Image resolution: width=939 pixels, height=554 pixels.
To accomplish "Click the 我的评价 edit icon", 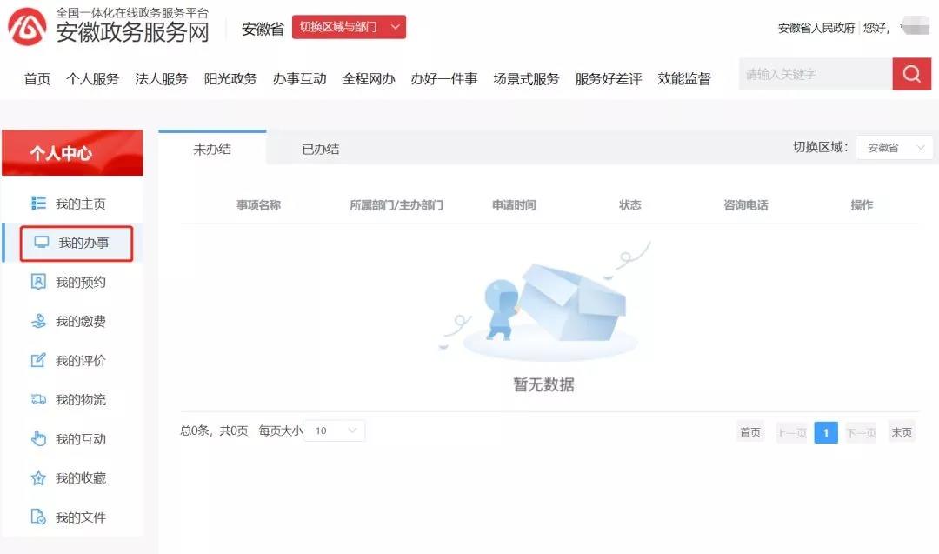I will [38, 360].
